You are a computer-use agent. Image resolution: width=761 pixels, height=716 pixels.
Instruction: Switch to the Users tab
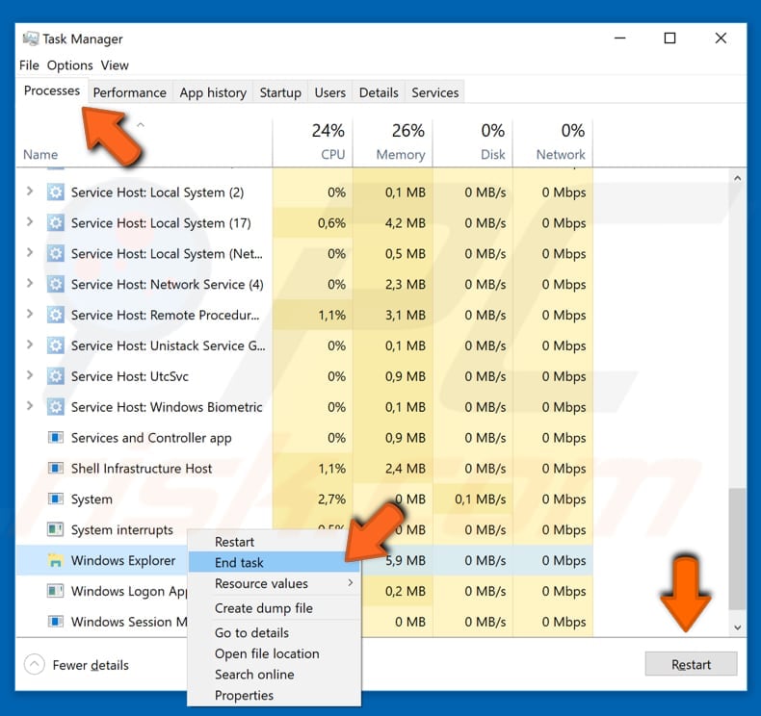(330, 92)
